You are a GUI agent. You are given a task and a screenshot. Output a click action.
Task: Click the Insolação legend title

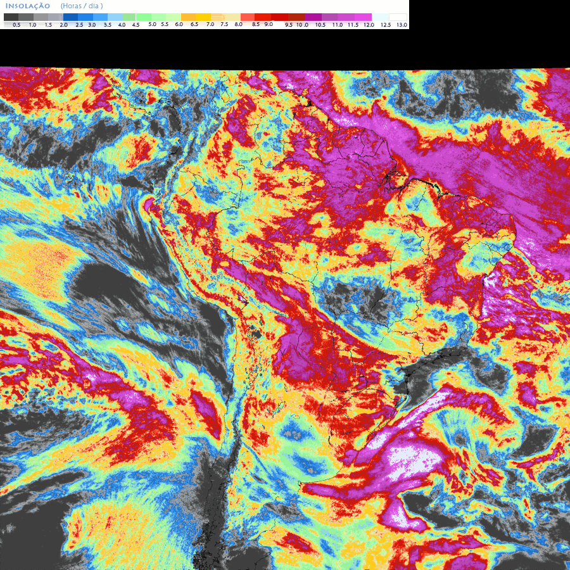(28, 6)
